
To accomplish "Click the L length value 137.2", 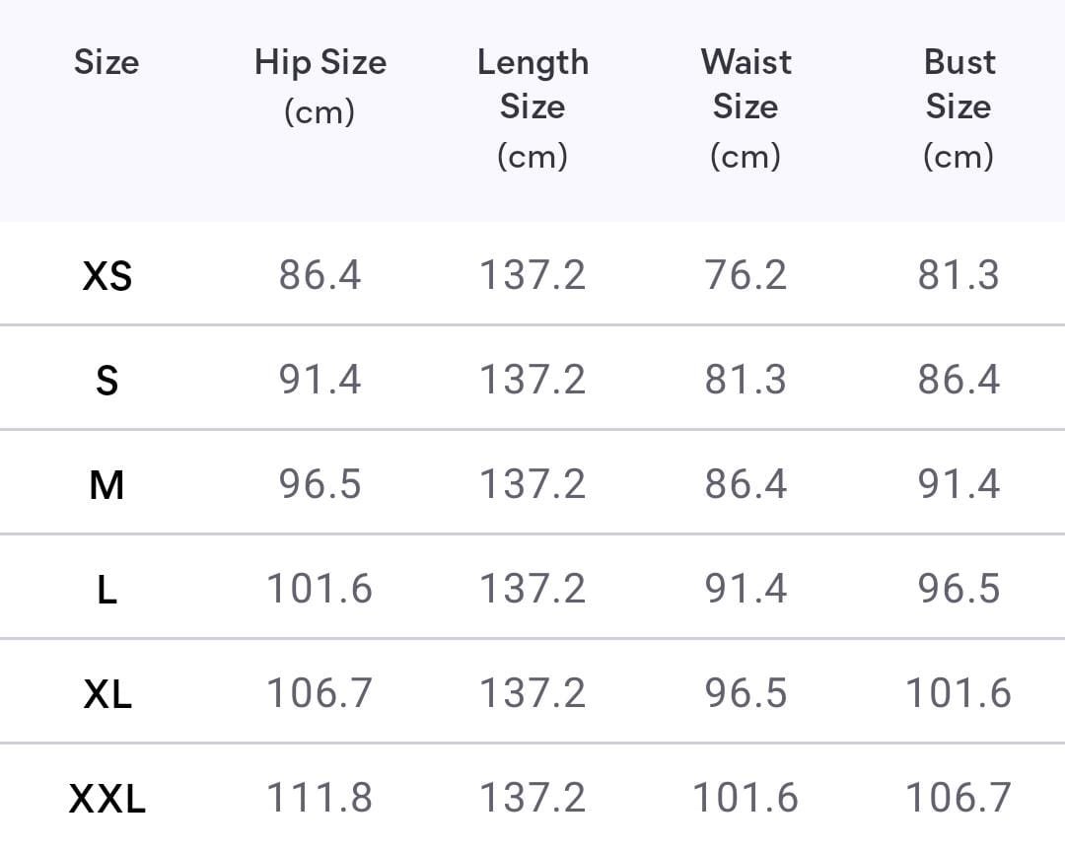I will coord(532,589).
